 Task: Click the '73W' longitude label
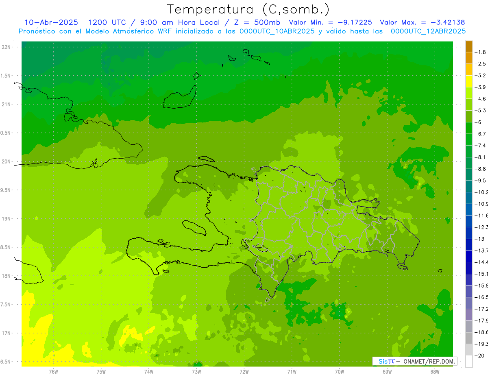click(196, 371)
